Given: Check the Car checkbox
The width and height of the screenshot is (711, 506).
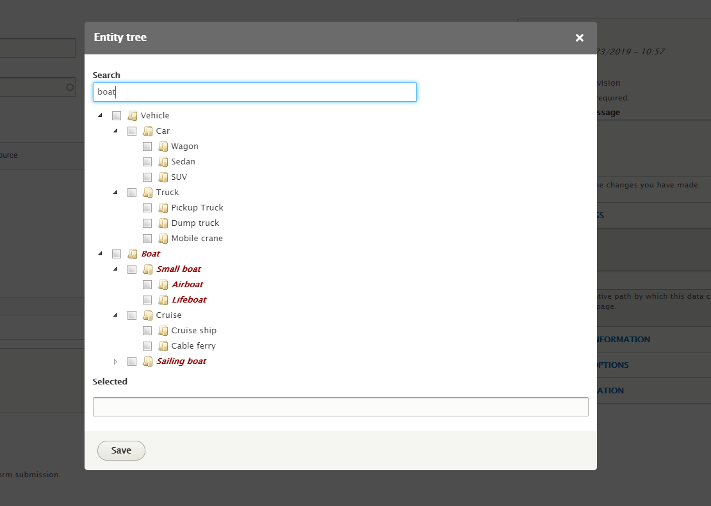Looking at the screenshot, I should point(132,131).
